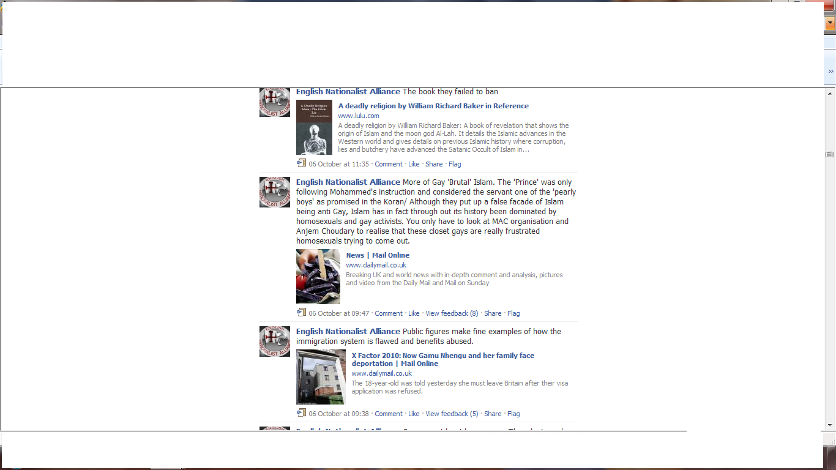Open the profile avatar on the 'book they failed to ban' post
The width and height of the screenshot is (836, 470).
click(x=275, y=102)
